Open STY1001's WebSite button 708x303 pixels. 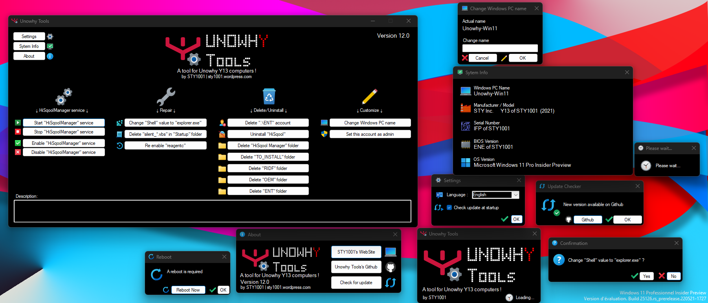coord(356,252)
